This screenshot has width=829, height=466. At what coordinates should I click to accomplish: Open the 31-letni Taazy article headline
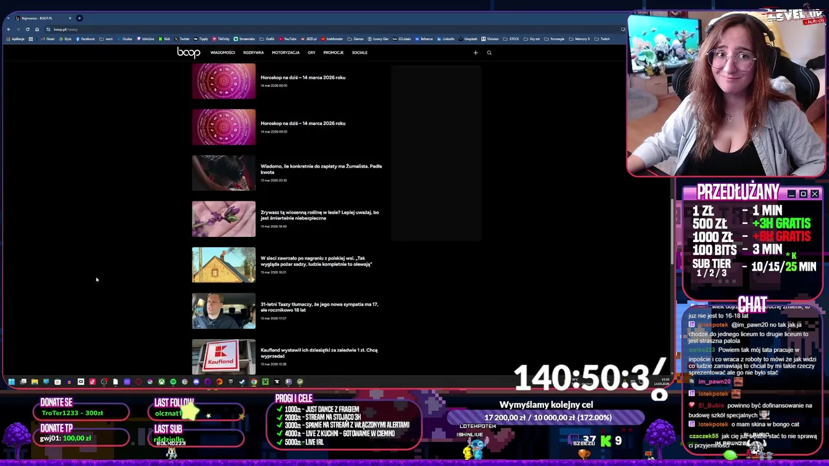[x=319, y=307]
